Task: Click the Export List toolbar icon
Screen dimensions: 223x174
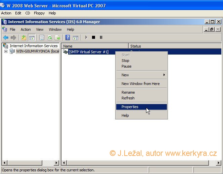Action: 57,37
